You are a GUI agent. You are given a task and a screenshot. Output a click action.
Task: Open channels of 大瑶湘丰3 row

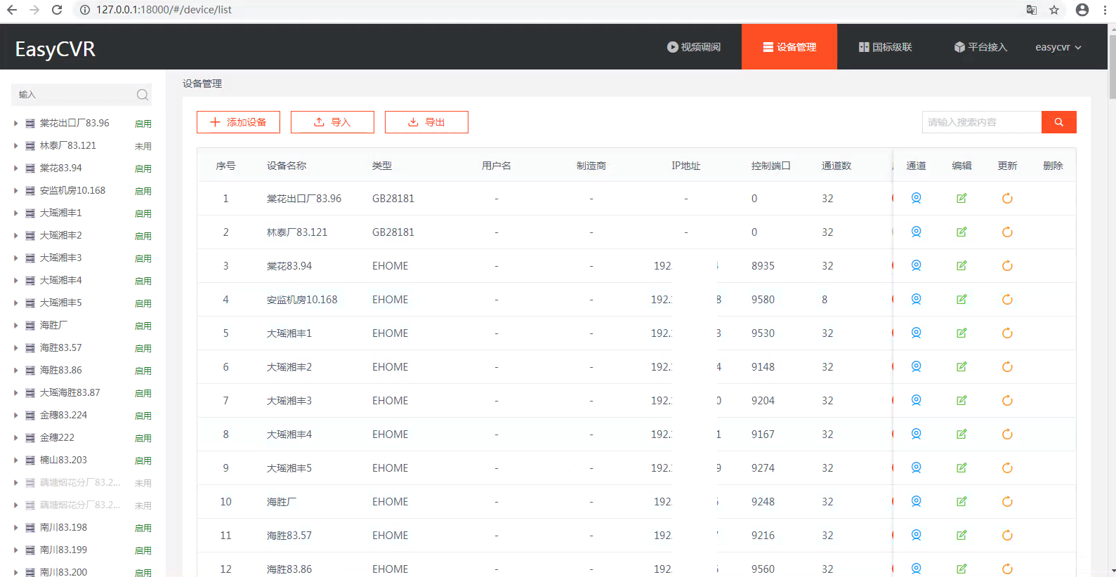coord(916,400)
